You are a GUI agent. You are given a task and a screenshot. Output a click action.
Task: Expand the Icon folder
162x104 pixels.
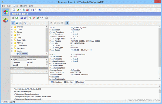point(12,35)
